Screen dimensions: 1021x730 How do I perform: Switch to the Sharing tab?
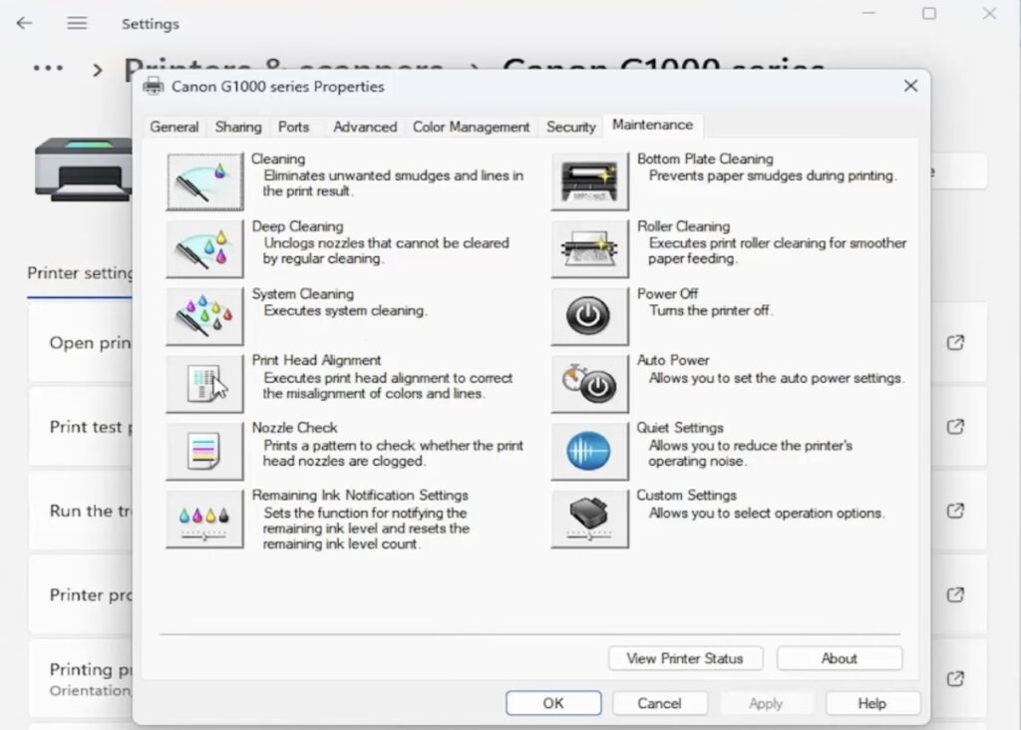[x=238, y=127]
